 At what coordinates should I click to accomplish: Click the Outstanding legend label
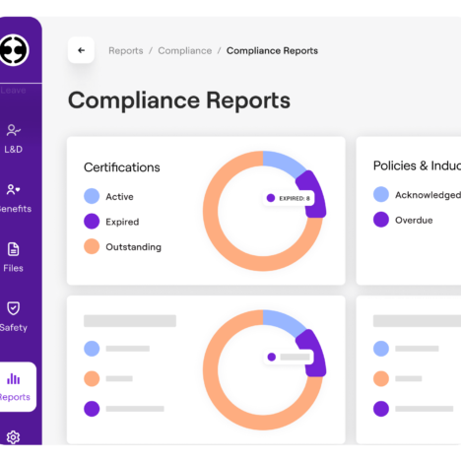(x=134, y=247)
